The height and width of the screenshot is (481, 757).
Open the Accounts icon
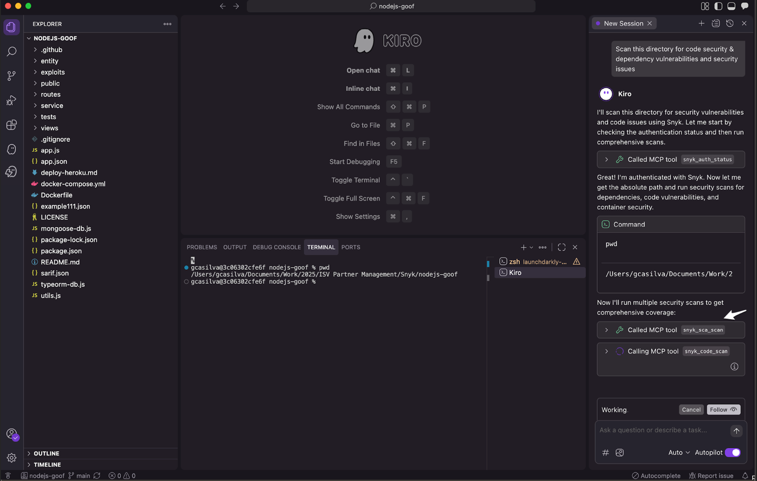pos(11,434)
